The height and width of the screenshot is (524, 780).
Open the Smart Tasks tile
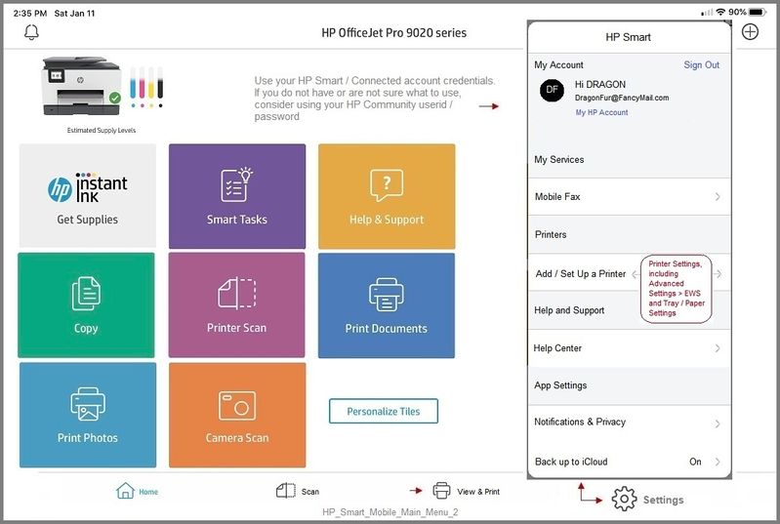[x=237, y=196]
